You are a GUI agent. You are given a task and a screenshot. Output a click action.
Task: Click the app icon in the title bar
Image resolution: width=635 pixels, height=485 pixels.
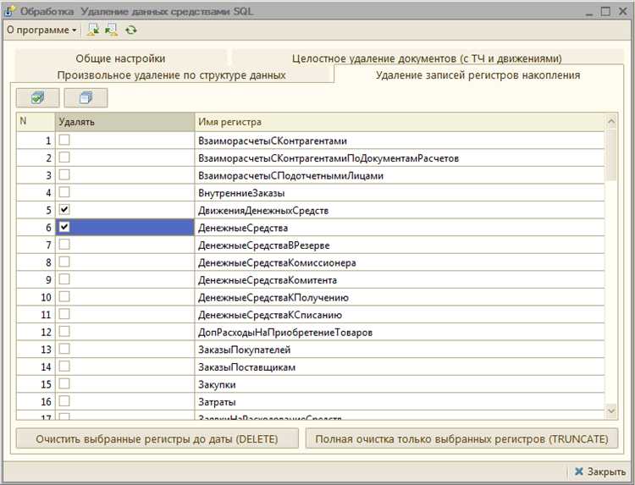(9, 11)
